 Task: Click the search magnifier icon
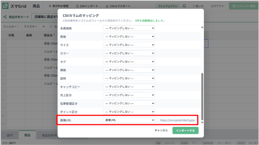pyautogui.click(x=51, y=27)
